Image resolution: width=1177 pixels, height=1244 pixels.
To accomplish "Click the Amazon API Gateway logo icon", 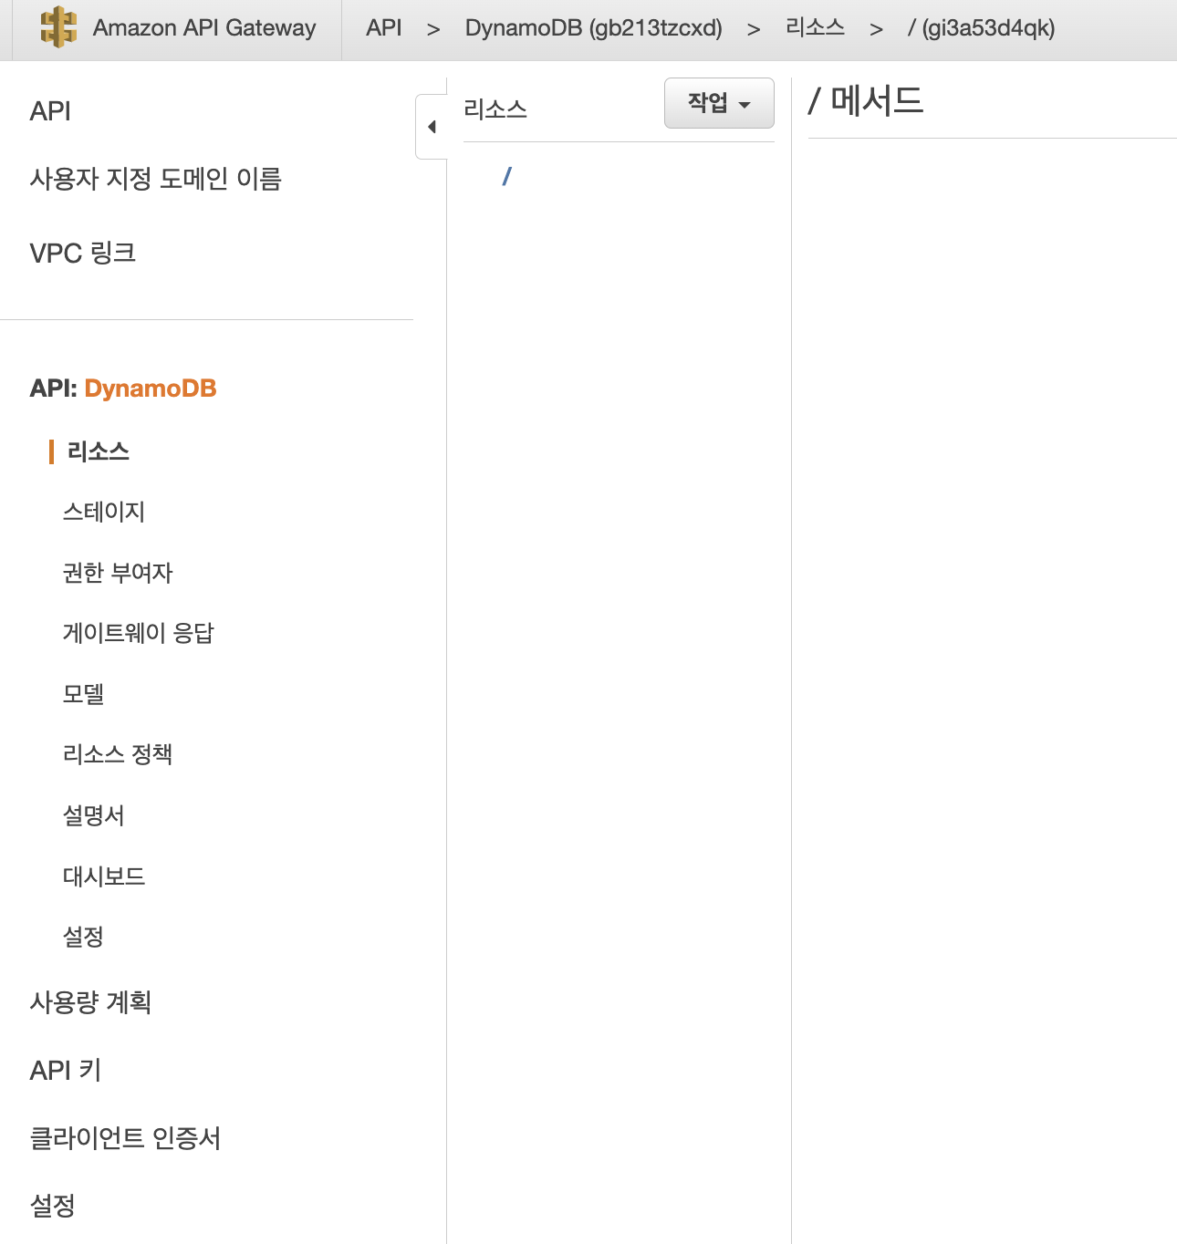I will (59, 27).
